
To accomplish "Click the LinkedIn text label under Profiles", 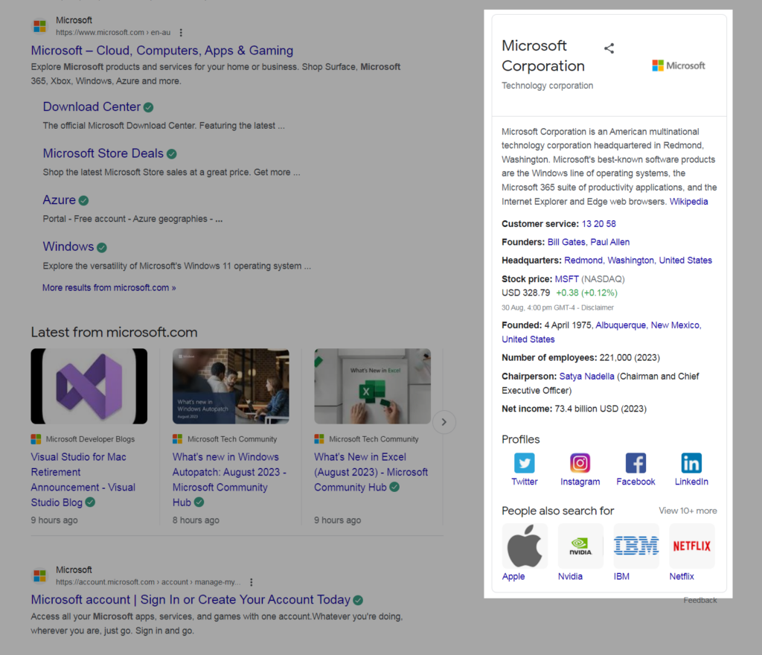I will click(x=691, y=482).
